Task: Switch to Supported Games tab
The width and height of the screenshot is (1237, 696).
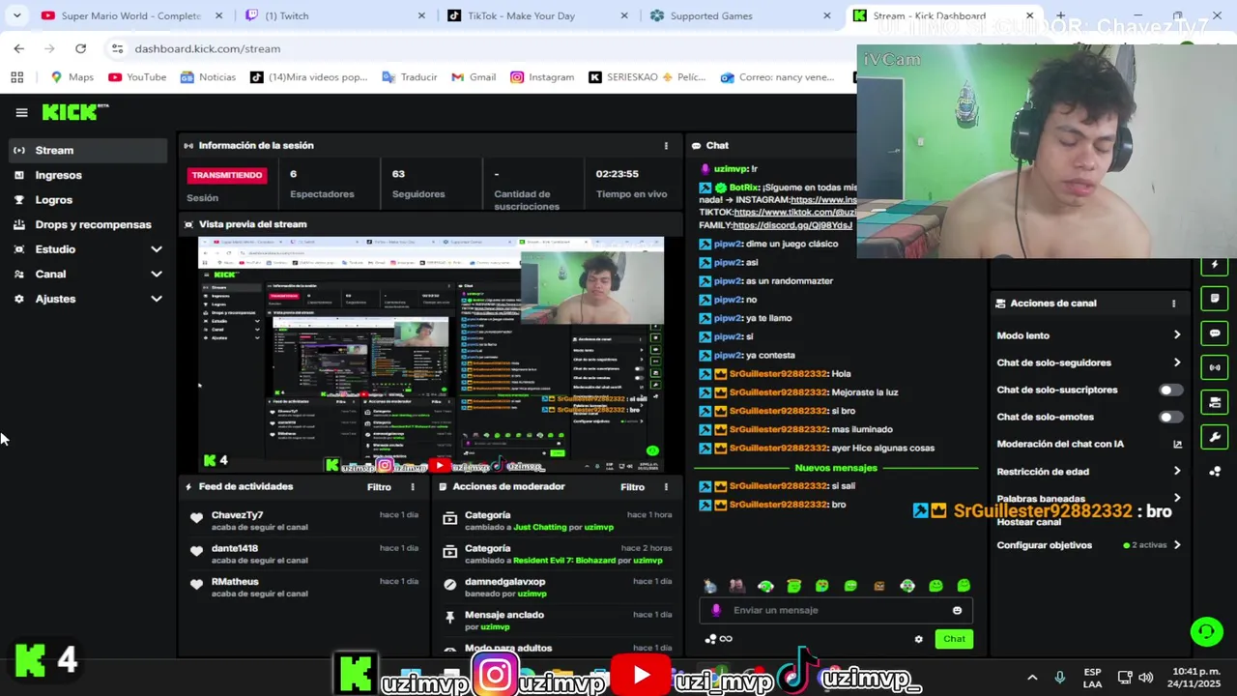Action: pos(739,15)
